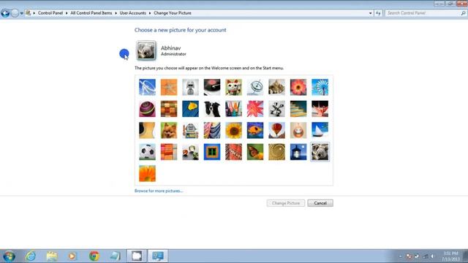Navigate to Control Panel in the breadcrumb
Image resolution: width=468 pixels, height=263 pixels.
[50, 13]
